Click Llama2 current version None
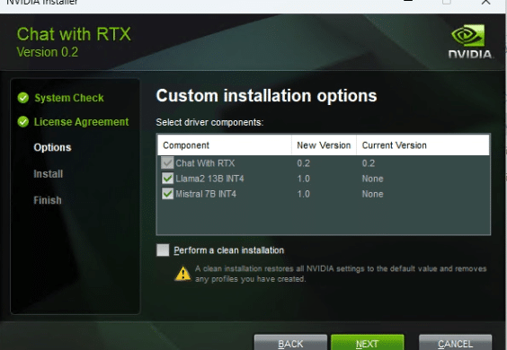Image resolution: width=507 pixels, height=350 pixels. pos(372,179)
